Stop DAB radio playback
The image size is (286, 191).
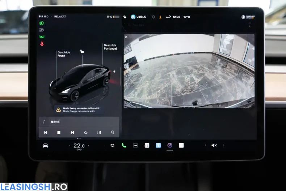[x=59, y=132]
